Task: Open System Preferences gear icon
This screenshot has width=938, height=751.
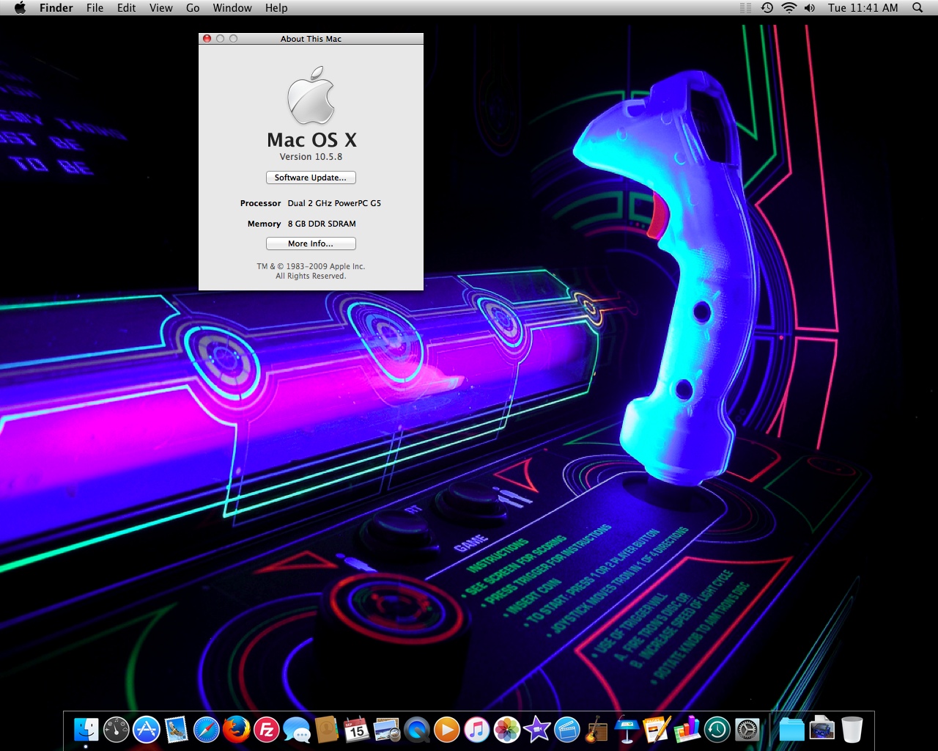Action: tap(747, 730)
